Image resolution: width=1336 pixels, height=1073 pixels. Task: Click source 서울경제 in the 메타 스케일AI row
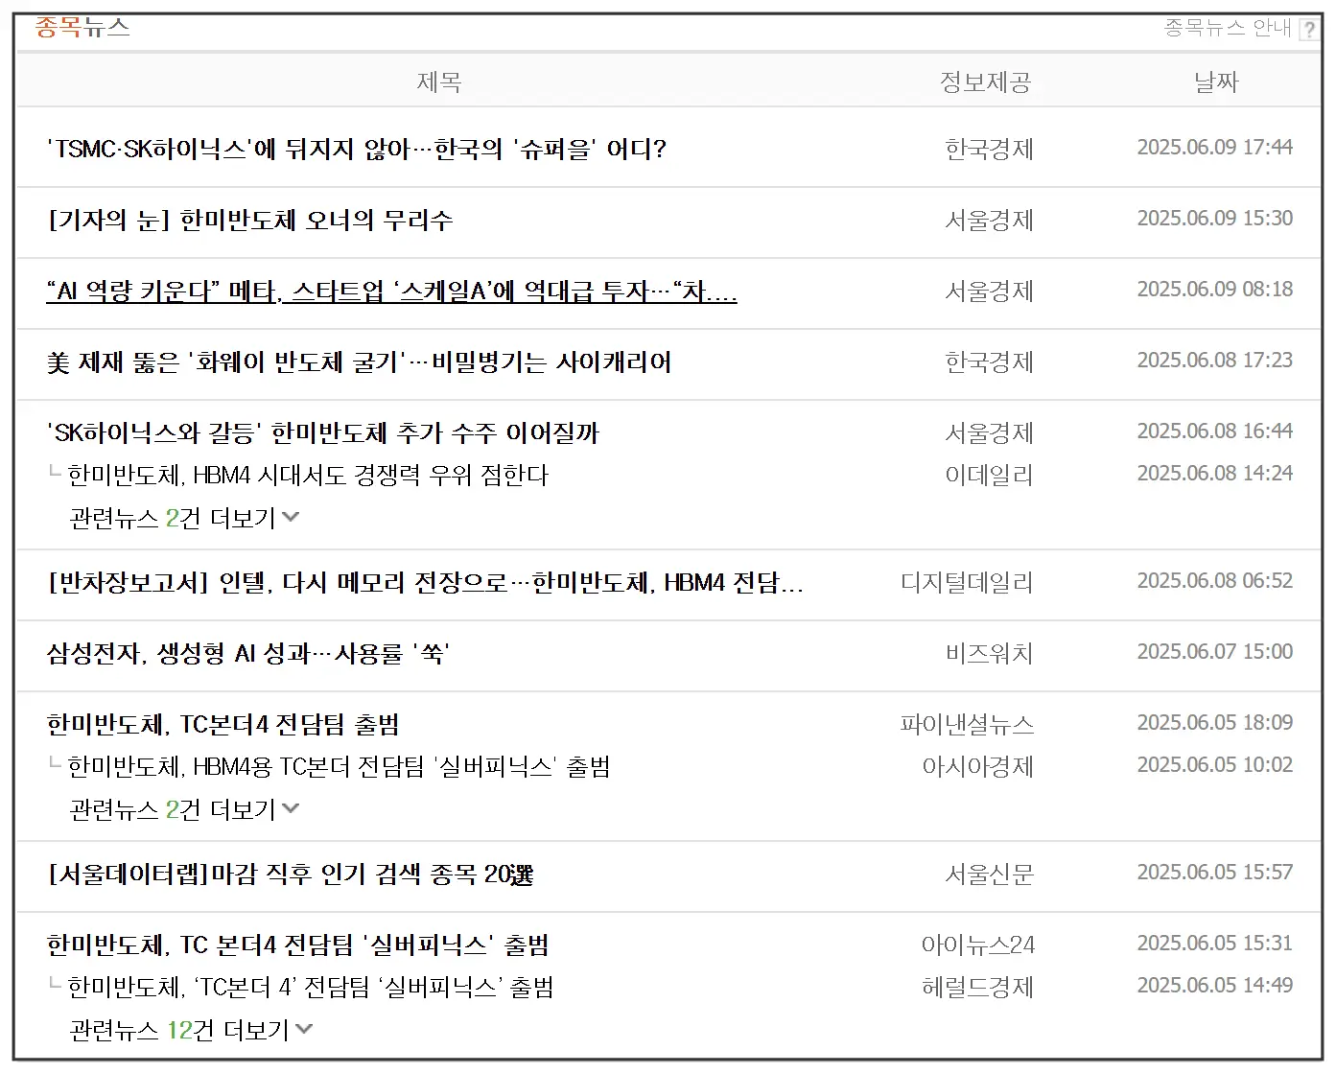pyautogui.click(x=989, y=292)
